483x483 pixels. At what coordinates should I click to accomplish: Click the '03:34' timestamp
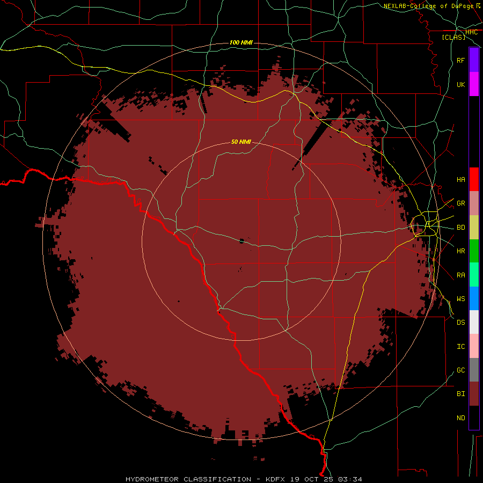click(350, 479)
